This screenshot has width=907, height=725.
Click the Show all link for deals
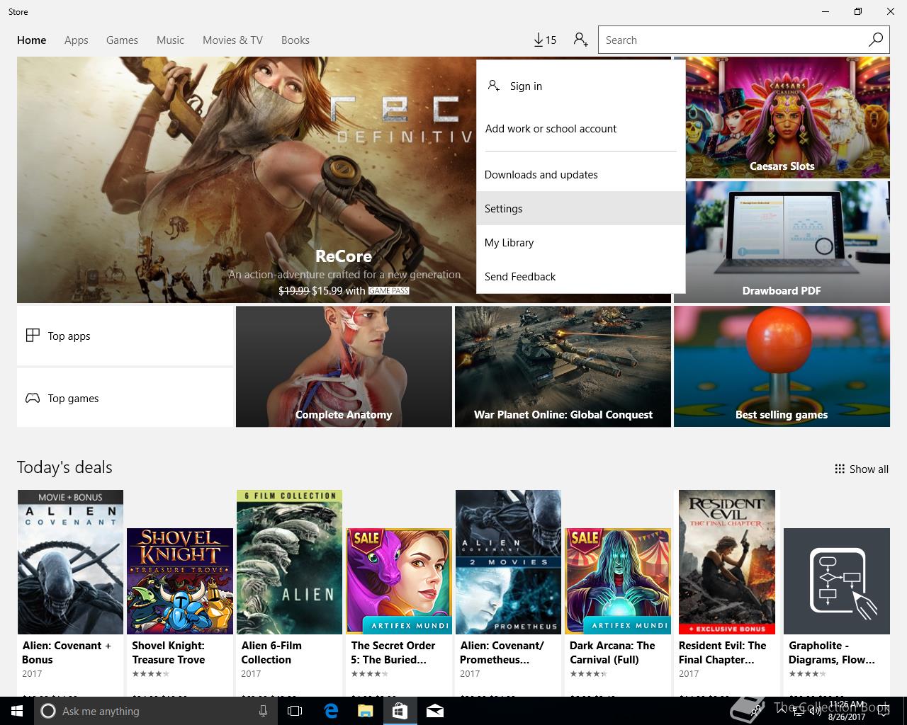pos(862,469)
